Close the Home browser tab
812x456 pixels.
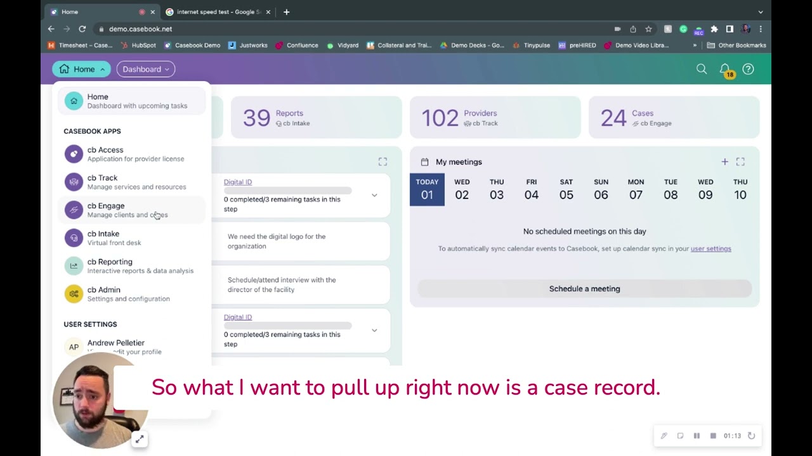(x=152, y=11)
